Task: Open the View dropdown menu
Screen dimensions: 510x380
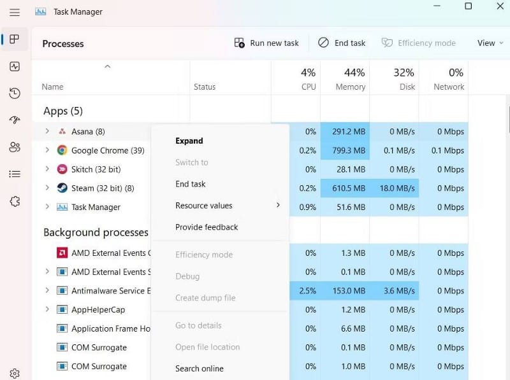Action: [x=490, y=43]
